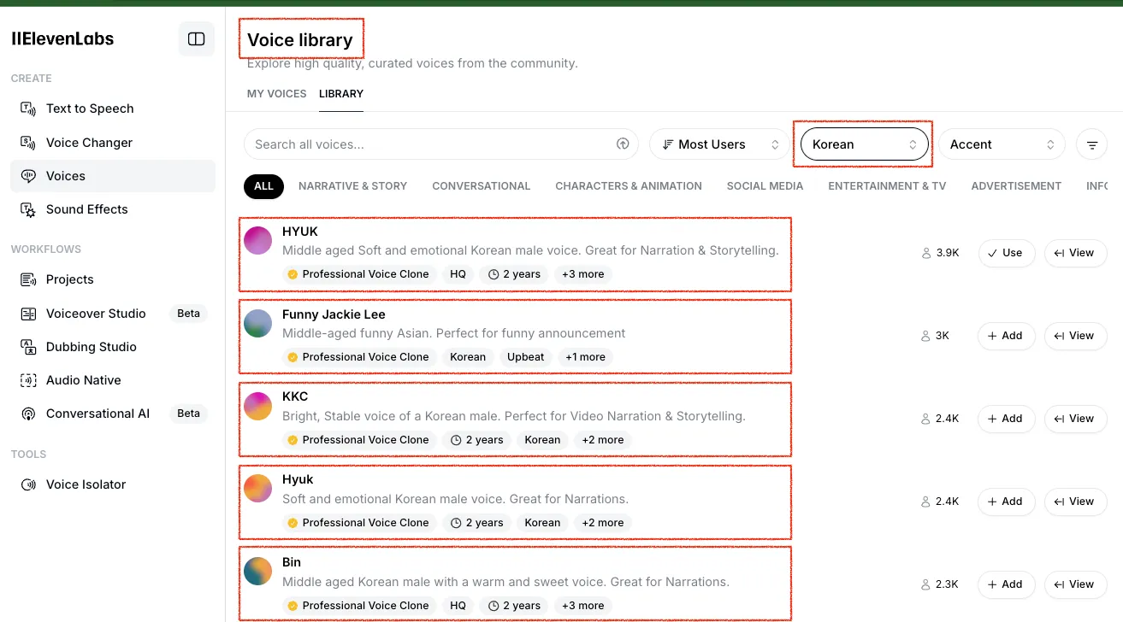Switch to the Library tab
Screen dimensions: 1123x622
tap(341, 94)
